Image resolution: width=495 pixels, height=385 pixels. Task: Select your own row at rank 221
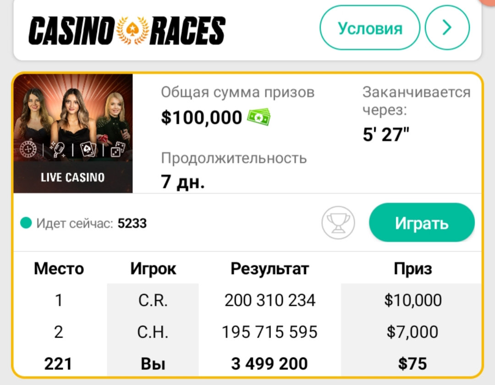pos(248,363)
